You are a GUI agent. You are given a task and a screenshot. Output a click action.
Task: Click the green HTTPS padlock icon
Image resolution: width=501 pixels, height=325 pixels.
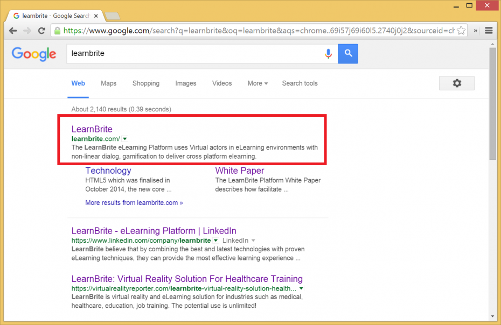(57, 31)
